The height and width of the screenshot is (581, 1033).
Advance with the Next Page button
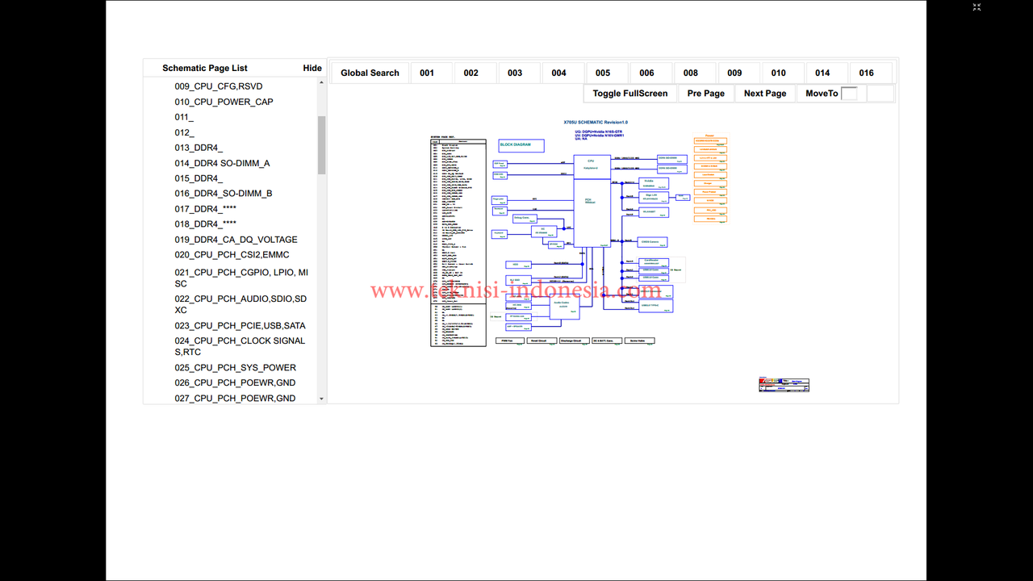[x=765, y=94]
